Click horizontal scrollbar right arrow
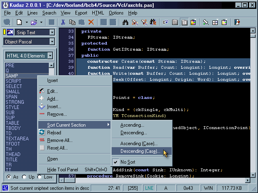Screen dimensions: 258x193 click(248, 180)
